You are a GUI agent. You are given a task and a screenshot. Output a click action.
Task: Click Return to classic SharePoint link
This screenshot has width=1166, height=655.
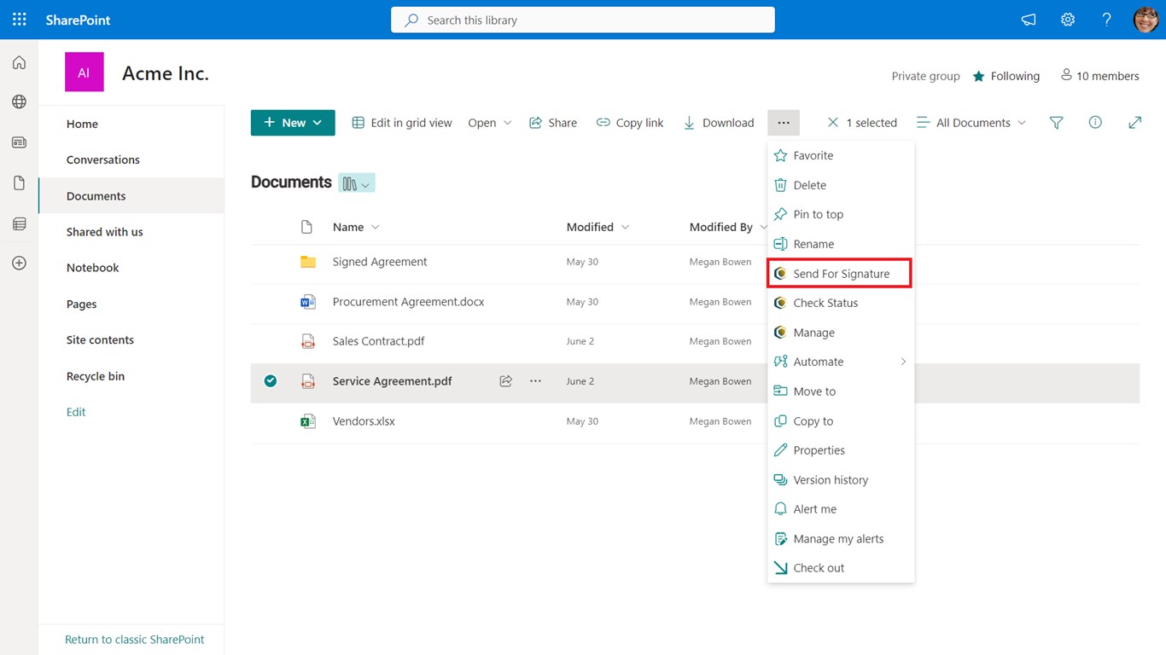pyautogui.click(x=135, y=640)
